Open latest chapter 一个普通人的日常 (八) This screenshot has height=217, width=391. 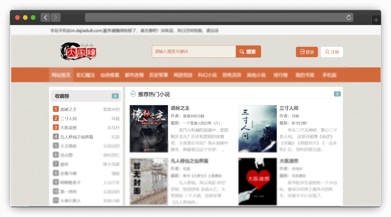[x=202, y=123]
